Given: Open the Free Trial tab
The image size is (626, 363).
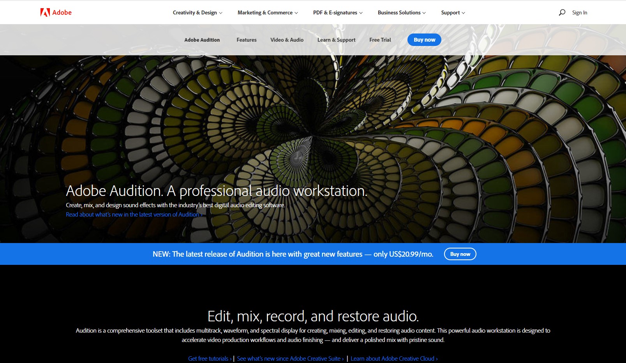Looking at the screenshot, I should [x=380, y=40].
